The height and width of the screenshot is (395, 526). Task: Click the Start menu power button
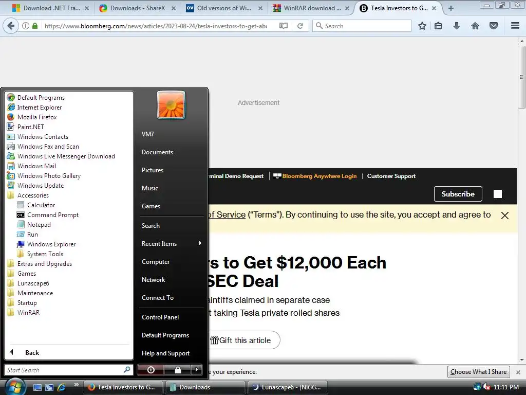click(151, 370)
